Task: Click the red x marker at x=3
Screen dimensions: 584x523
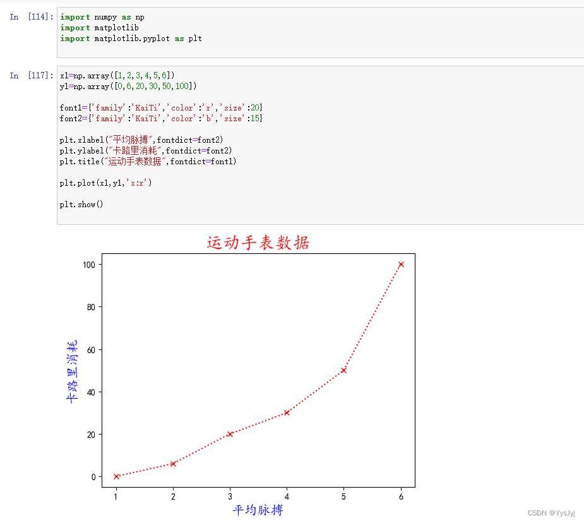Action: (230, 434)
